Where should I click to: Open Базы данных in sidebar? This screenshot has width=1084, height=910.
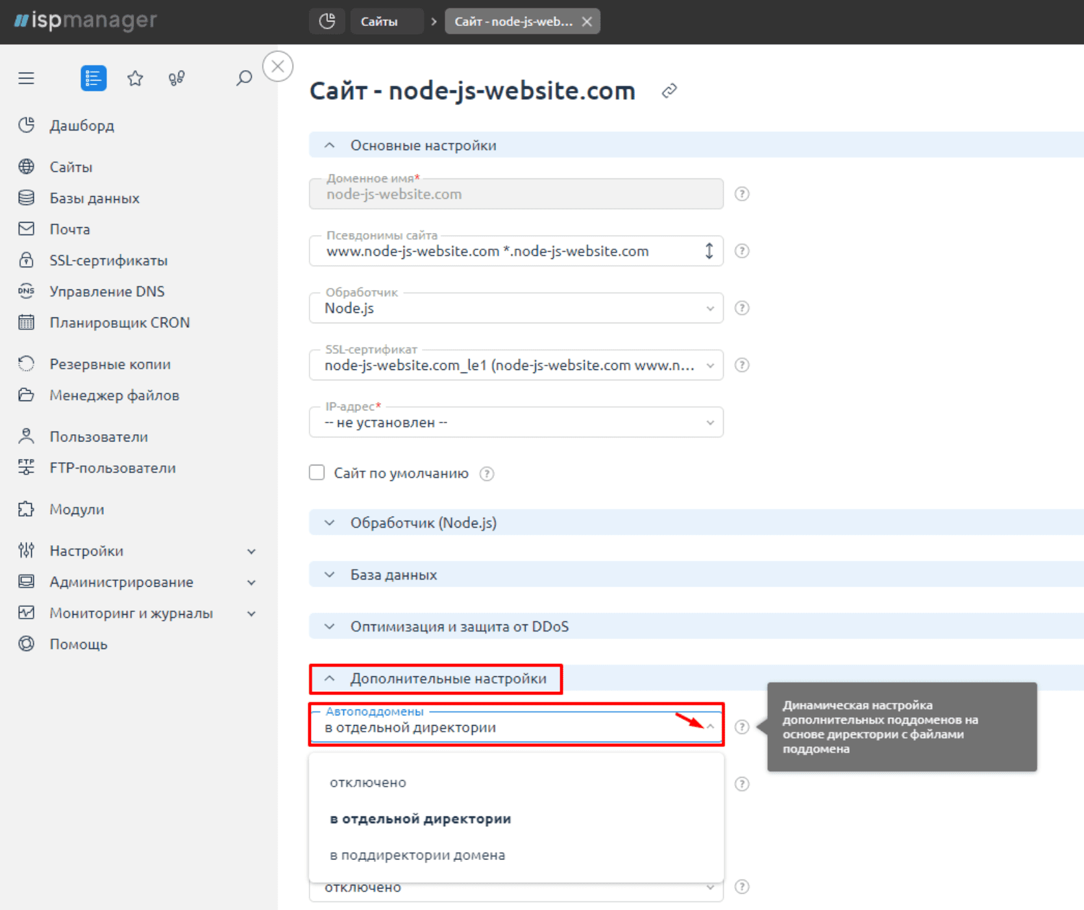pyautogui.click(x=94, y=198)
